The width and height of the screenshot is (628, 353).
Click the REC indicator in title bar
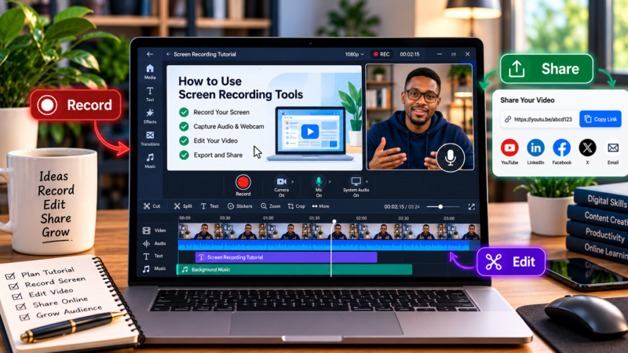click(382, 54)
